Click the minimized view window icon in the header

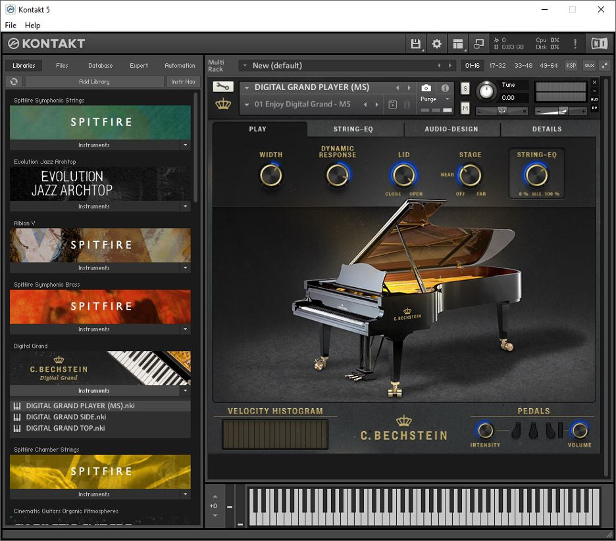(479, 43)
